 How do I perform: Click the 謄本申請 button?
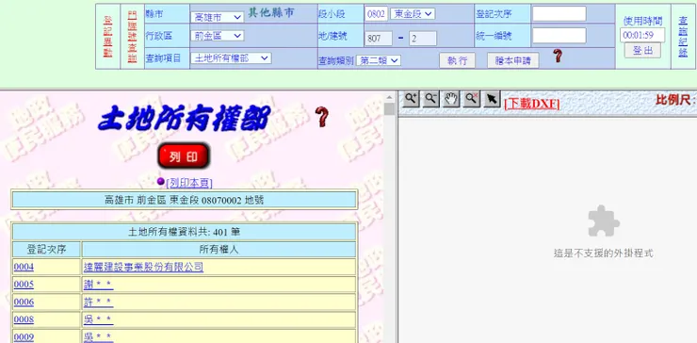513,60
